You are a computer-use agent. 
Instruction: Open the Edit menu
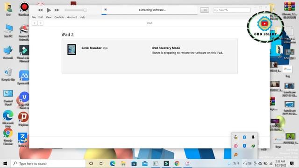[x=41, y=17]
